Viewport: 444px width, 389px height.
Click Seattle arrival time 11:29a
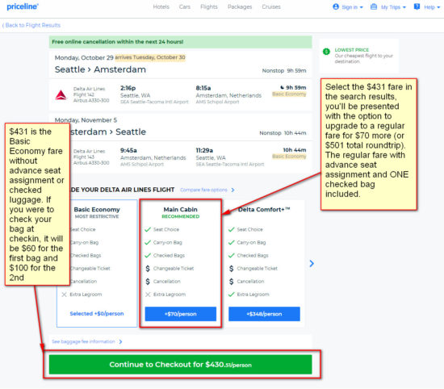(204, 150)
